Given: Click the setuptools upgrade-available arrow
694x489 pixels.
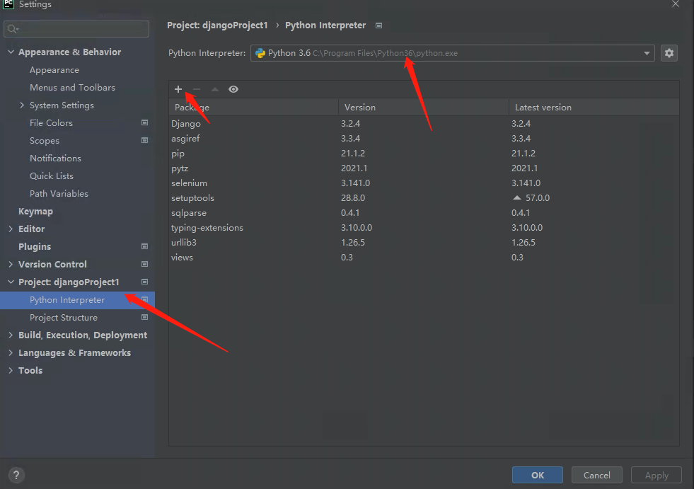Looking at the screenshot, I should [x=516, y=197].
